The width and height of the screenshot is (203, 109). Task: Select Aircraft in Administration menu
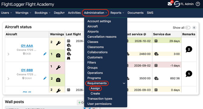[x=93, y=26]
